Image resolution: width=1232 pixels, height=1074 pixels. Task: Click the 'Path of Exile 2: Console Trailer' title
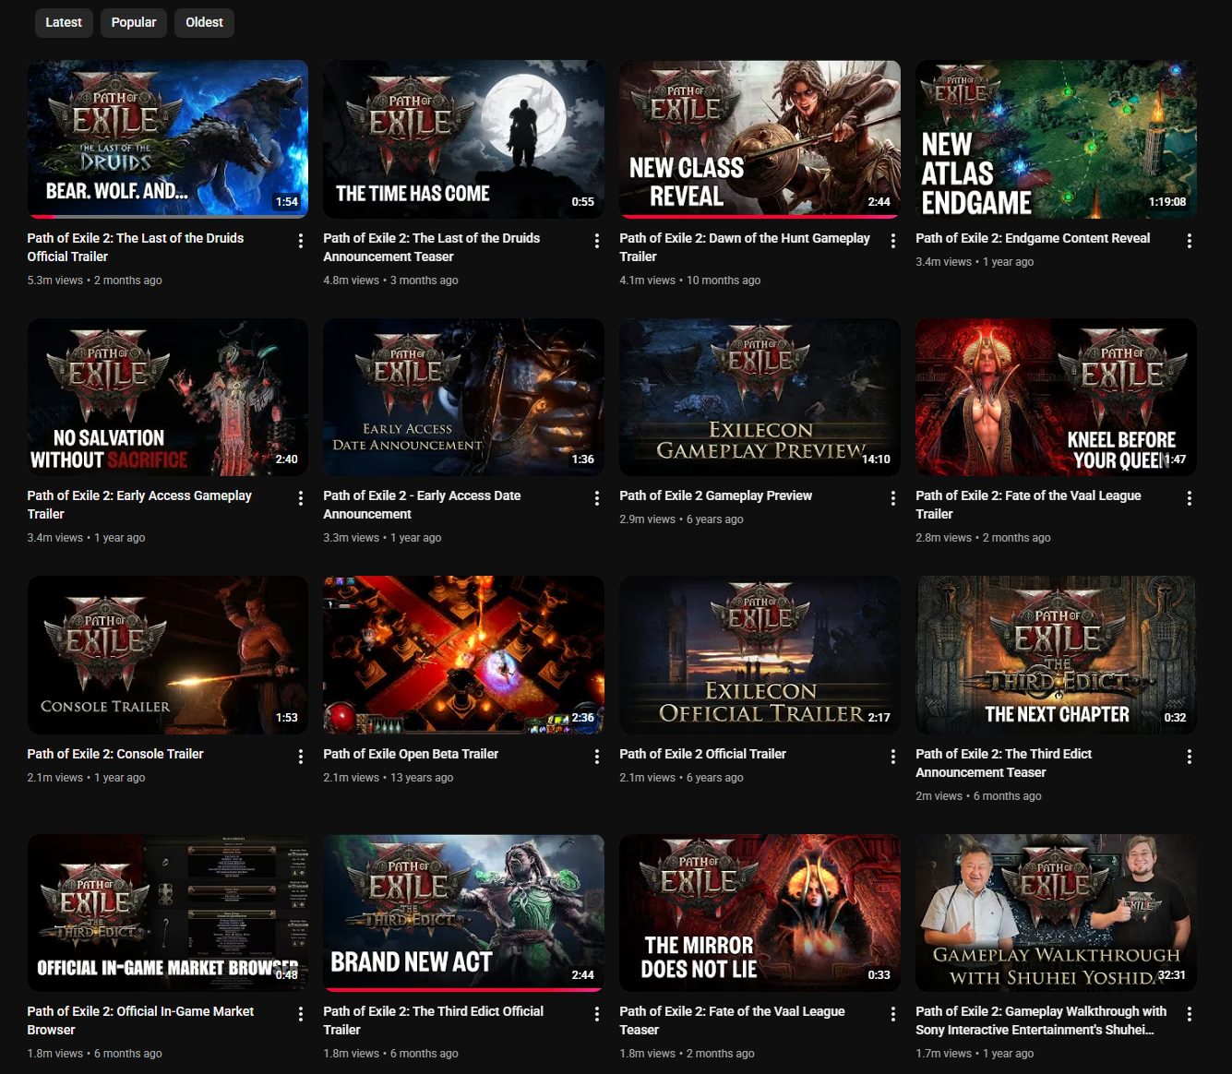(x=115, y=754)
